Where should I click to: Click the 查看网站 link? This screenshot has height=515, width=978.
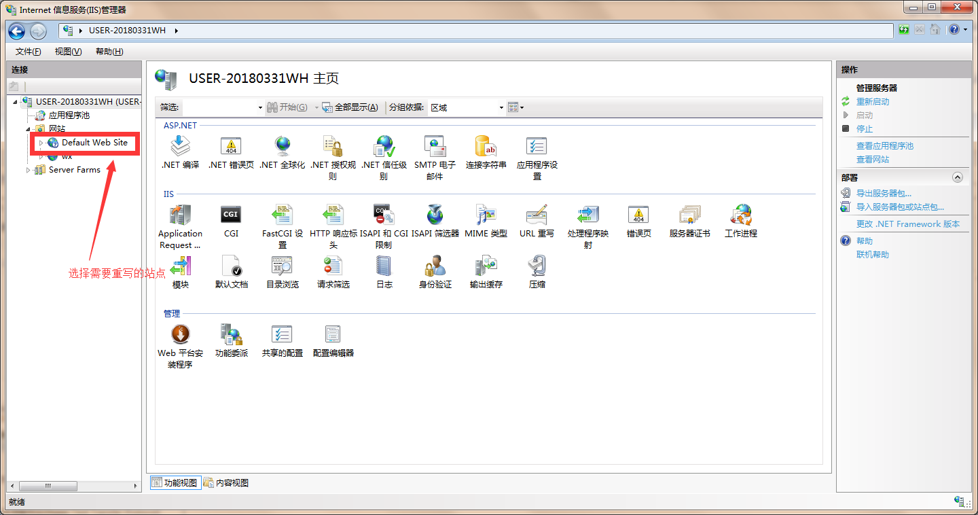pos(873,160)
